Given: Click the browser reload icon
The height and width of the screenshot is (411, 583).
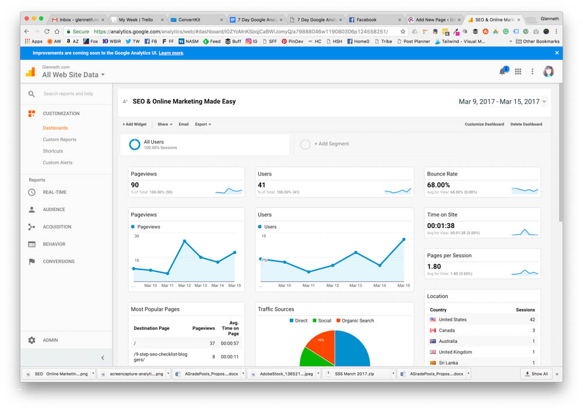Looking at the screenshot, I should tap(47, 31).
